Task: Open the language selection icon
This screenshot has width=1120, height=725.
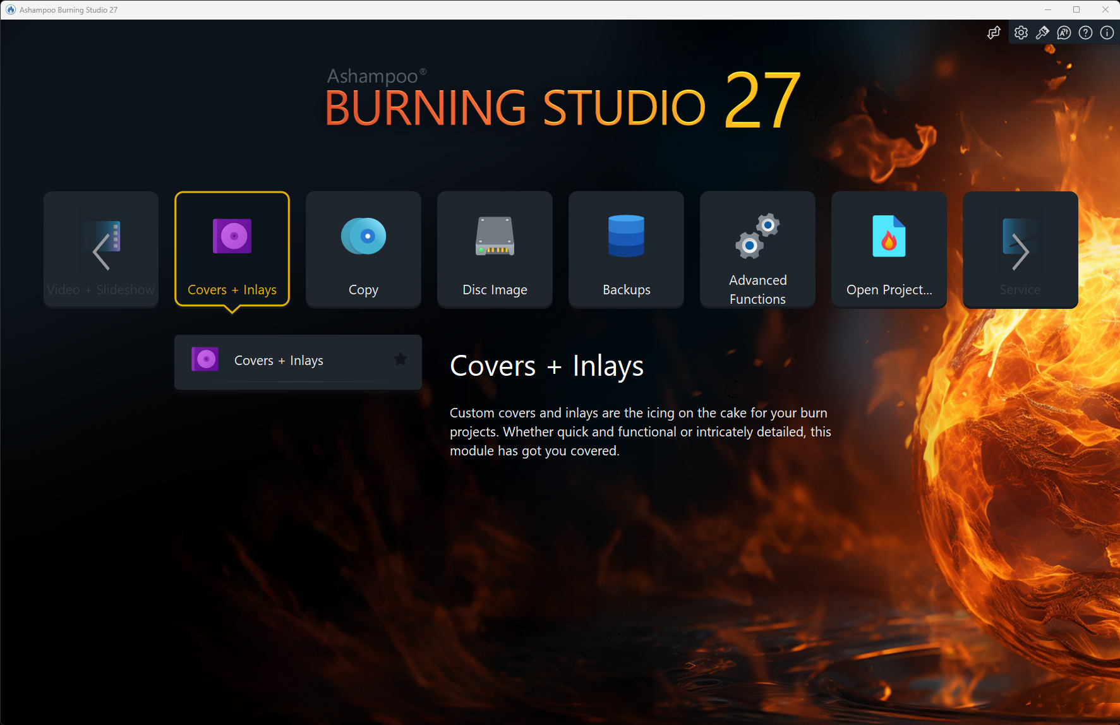Action: tap(1064, 32)
